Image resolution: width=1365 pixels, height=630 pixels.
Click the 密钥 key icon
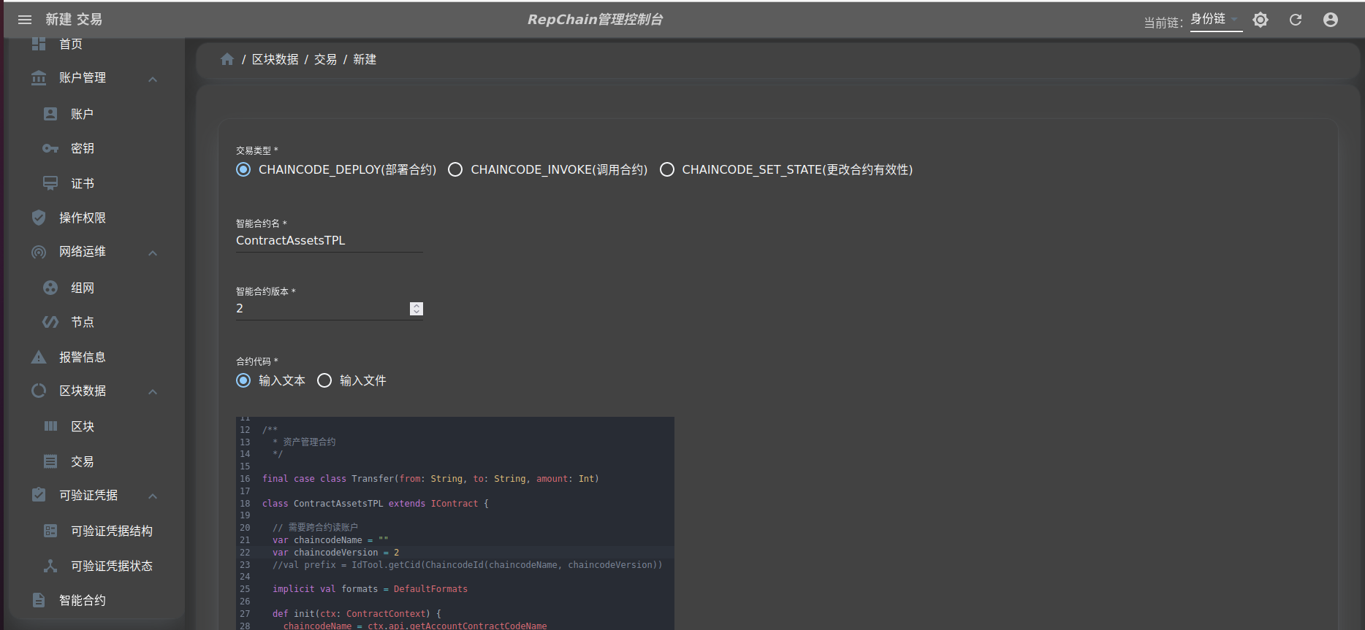pos(50,148)
